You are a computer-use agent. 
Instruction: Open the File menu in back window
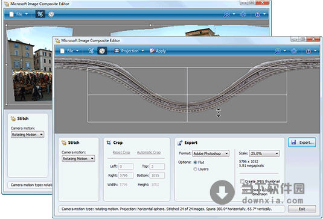click(x=19, y=14)
